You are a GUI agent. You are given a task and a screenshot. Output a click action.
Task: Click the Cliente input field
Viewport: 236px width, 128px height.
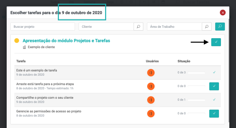coord(106,27)
